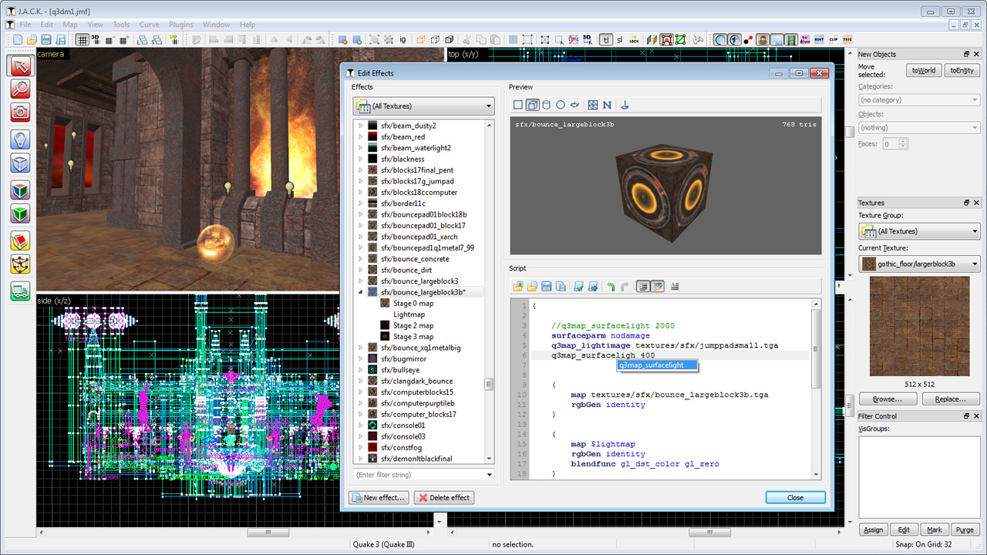
Task: Toggle the N normals display in Preview
Action: pyautogui.click(x=607, y=104)
